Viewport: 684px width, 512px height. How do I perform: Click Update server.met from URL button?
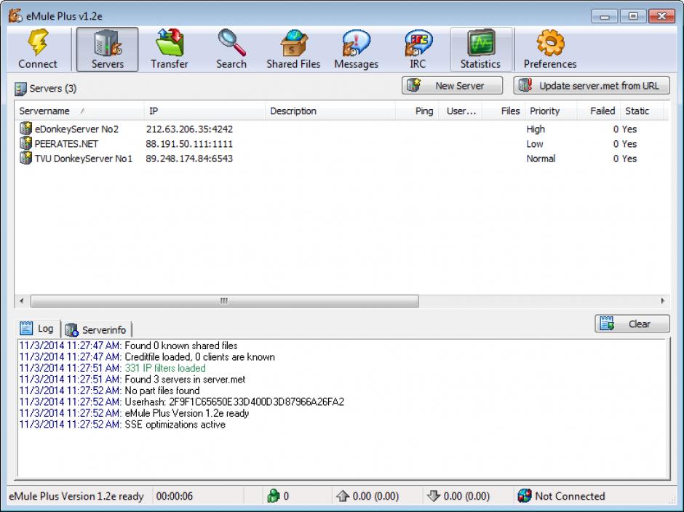[x=592, y=86]
